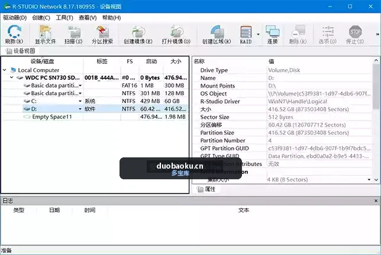The height and width of the screenshot is (255, 381).
Task: Open the RAID dropdown arrow
Action: pyautogui.click(x=258, y=34)
